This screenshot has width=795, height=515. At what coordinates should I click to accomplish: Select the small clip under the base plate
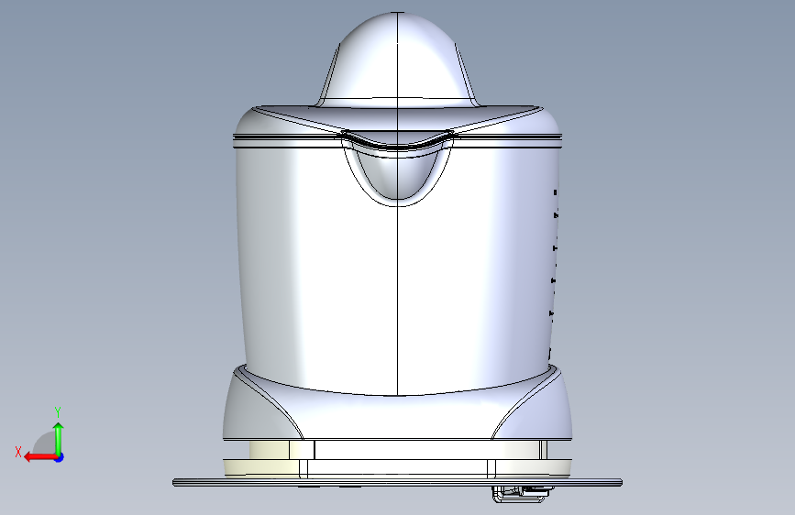coord(521,494)
